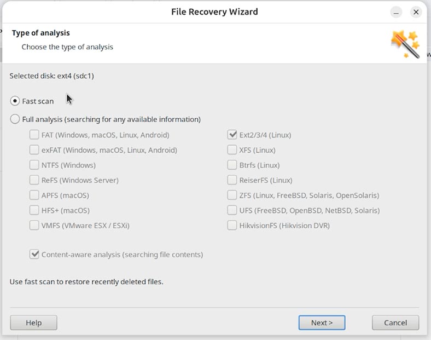Check the ZFS file system option
The height and width of the screenshot is (340, 431).
[232, 195]
